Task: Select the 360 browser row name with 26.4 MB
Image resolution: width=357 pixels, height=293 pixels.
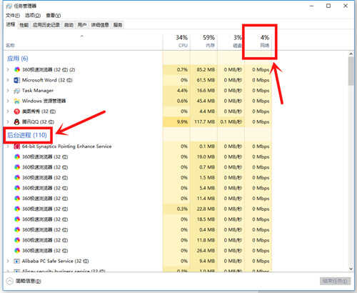Action: tap(45, 251)
